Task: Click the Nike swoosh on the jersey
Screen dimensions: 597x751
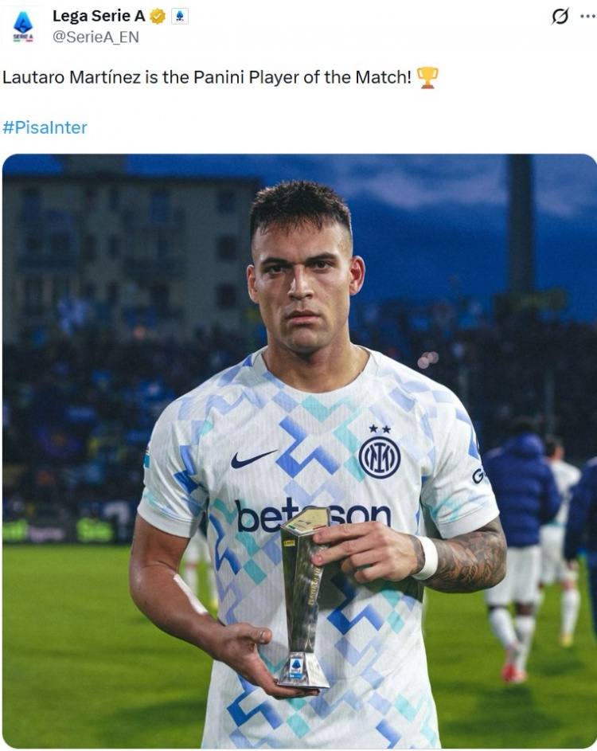Action: [x=253, y=459]
